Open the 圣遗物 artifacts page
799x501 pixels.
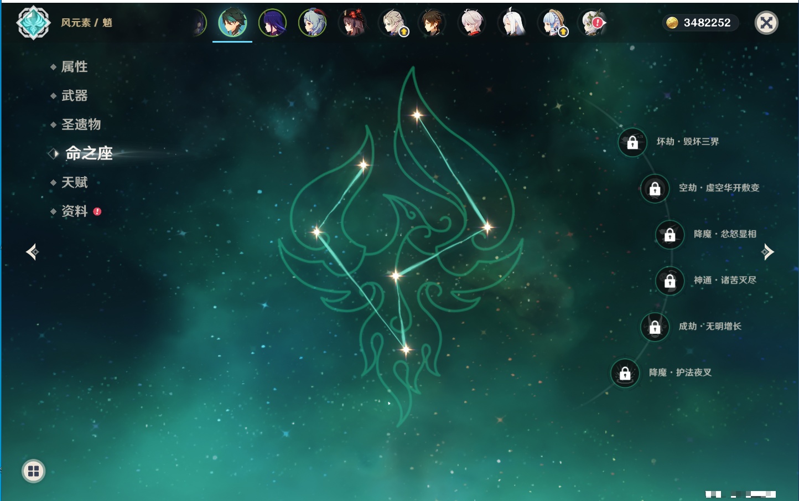[x=81, y=125]
